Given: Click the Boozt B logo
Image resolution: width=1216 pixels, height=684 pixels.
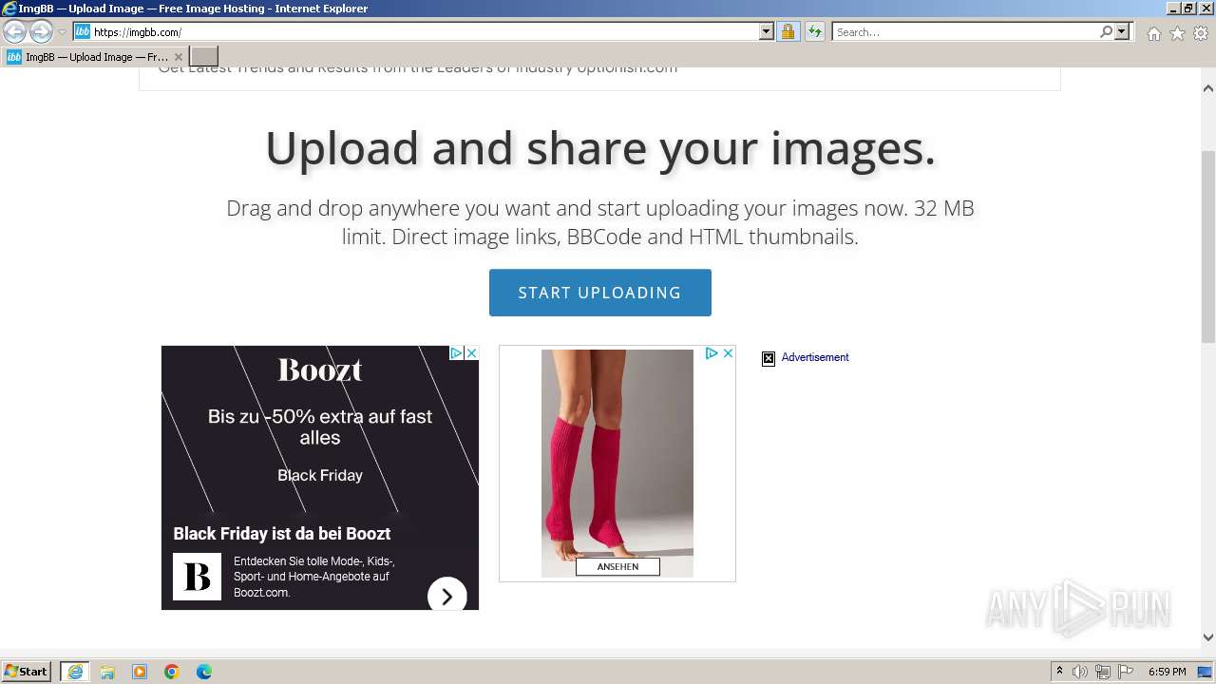Looking at the screenshot, I should (197, 577).
